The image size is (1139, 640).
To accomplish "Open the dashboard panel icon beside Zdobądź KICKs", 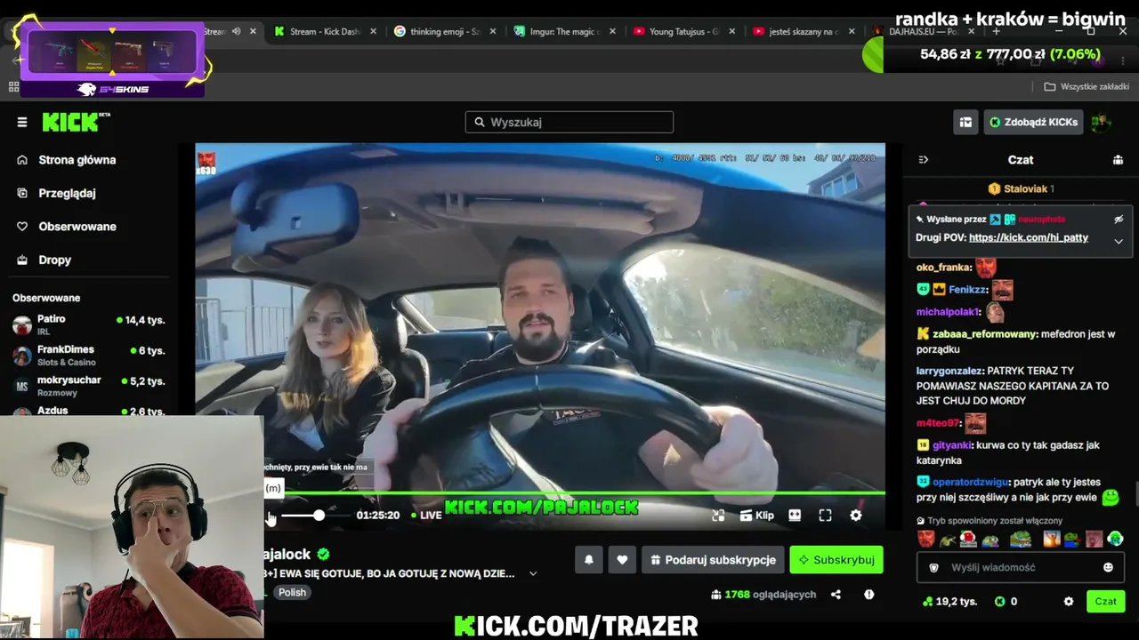I will click(965, 123).
